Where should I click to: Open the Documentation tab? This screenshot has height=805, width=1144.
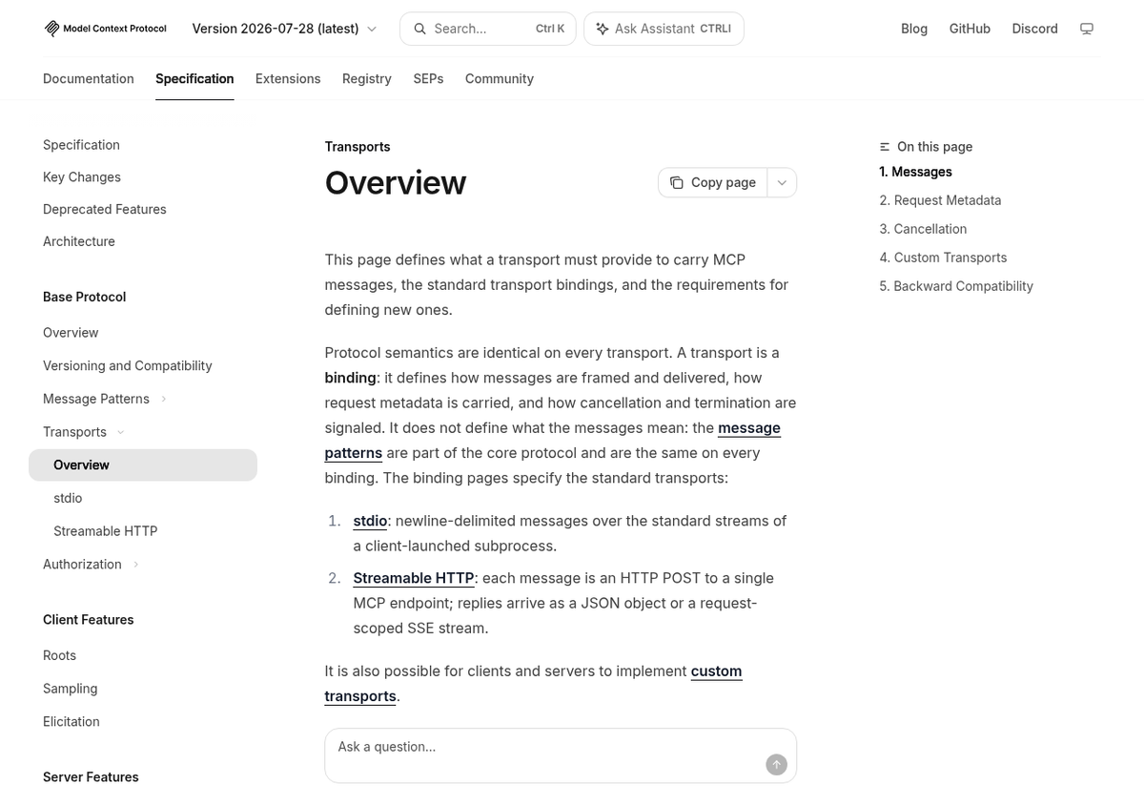[89, 78]
